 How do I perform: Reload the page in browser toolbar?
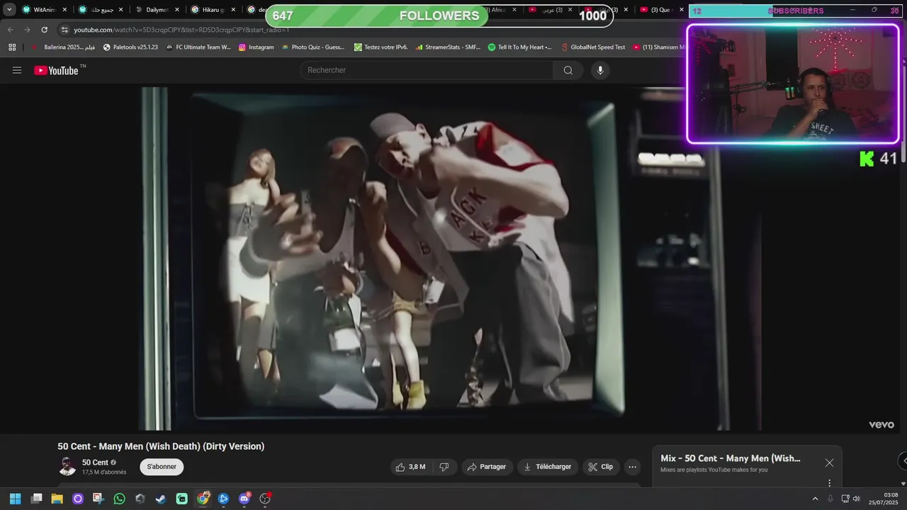coord(44,30)
